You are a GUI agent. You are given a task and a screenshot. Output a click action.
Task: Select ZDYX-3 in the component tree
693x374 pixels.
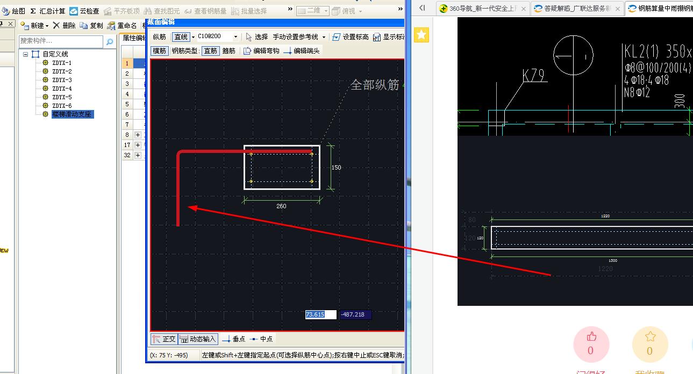pyautogui.click(x=62, y=80)
